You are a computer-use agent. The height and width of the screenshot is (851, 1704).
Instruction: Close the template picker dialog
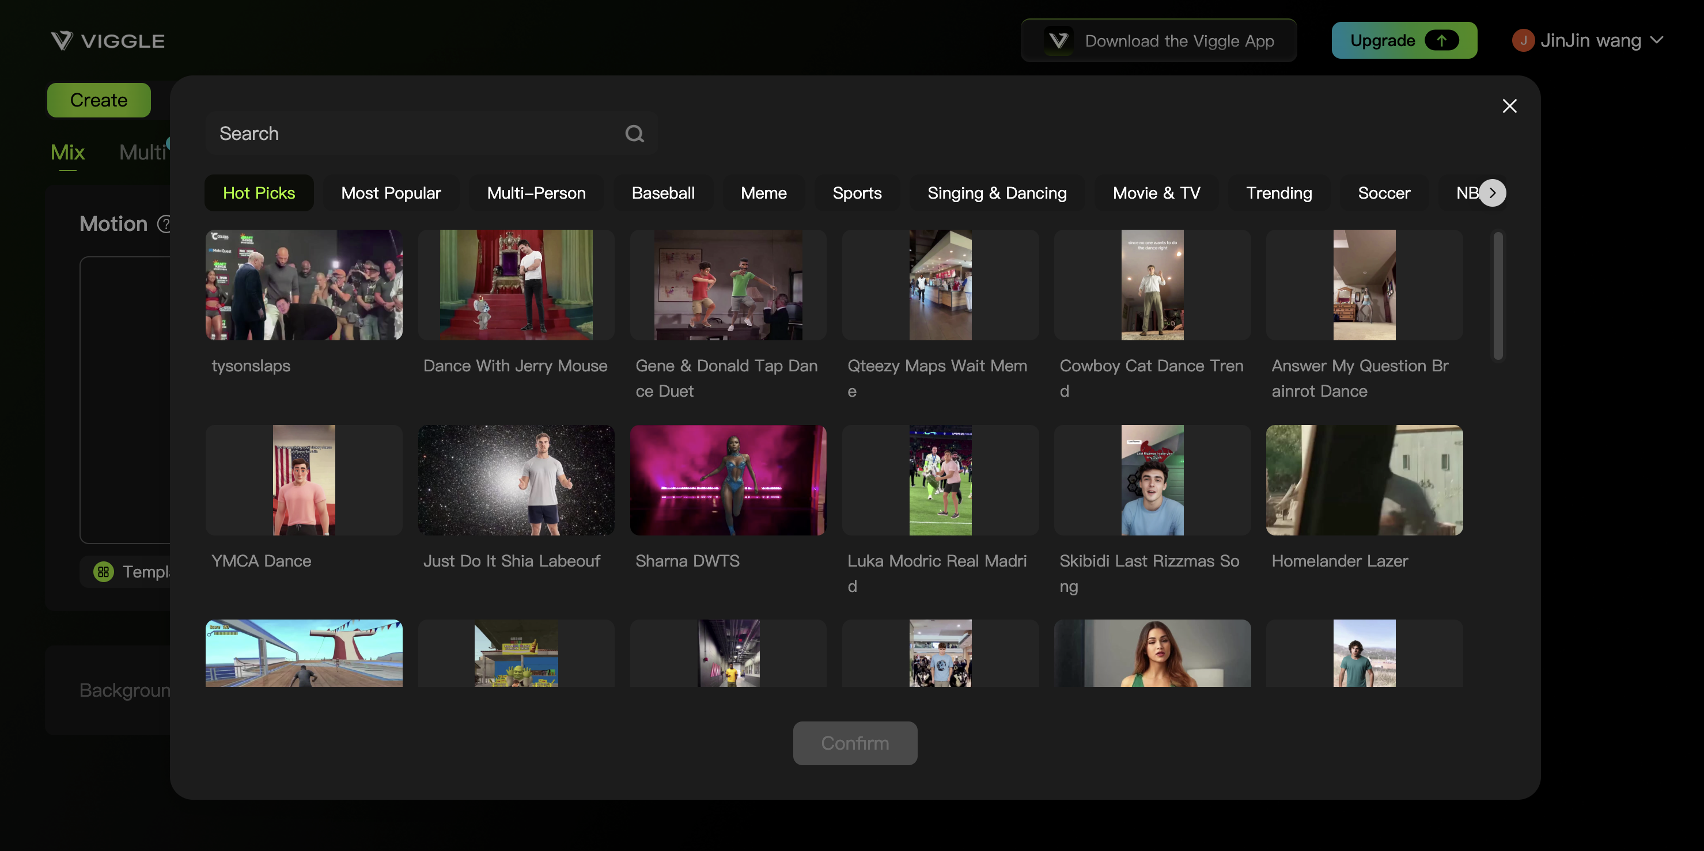[1509, 106]
